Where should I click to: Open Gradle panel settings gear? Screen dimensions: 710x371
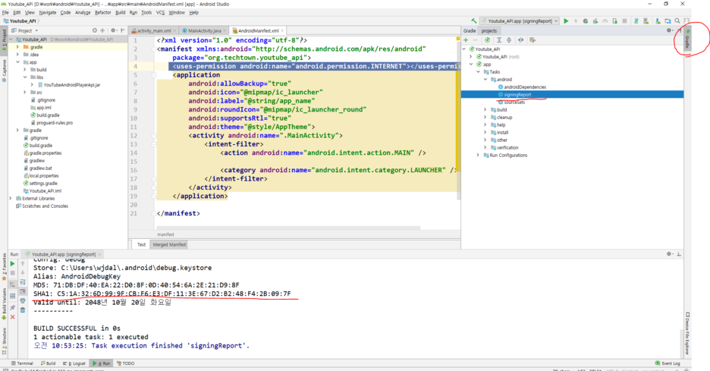[x=669, y=31]
